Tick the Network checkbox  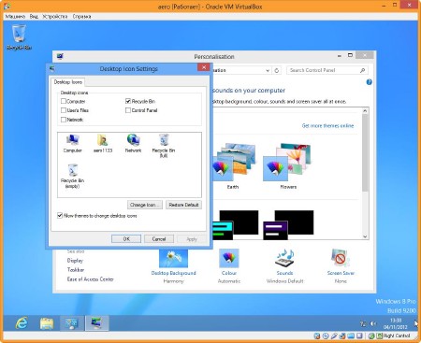coord(64,120)
